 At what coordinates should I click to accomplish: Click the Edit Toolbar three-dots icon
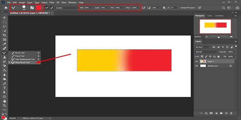[5, 110]
